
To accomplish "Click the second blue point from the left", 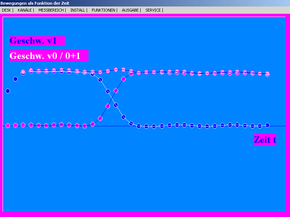I will pyautogui.click(x=15, y=79).
